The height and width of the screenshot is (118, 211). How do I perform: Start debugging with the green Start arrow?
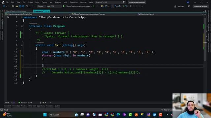[x=64, y=6]
